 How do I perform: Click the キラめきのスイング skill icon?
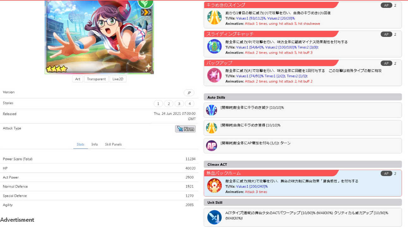(214, 18)
